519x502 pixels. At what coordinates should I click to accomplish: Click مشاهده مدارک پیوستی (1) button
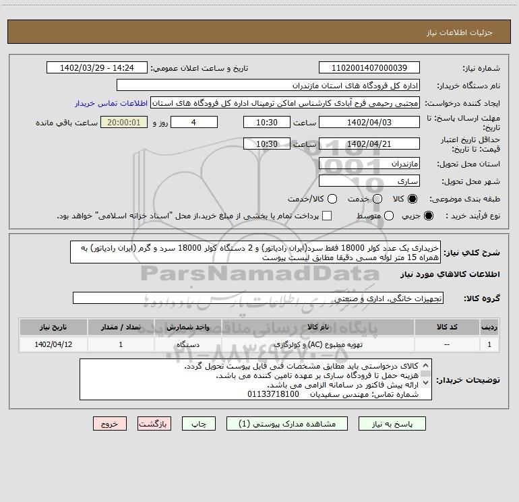click(287, 424)
